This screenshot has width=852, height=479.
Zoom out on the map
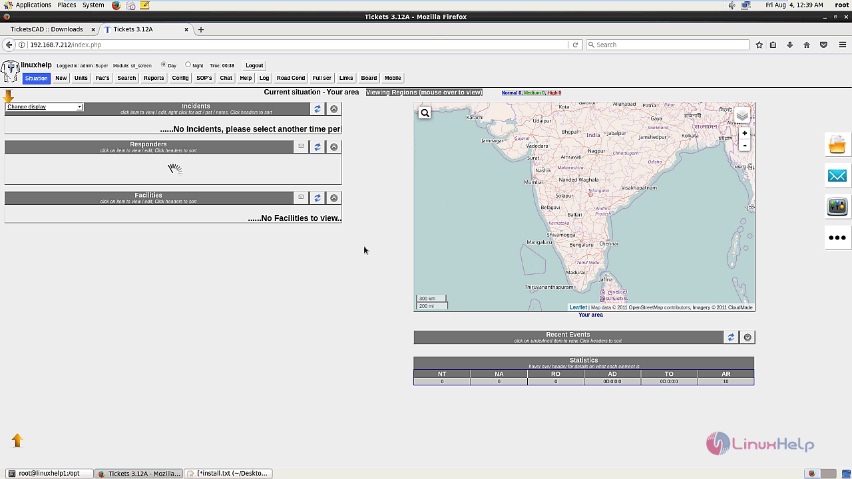tap(745, 145)
